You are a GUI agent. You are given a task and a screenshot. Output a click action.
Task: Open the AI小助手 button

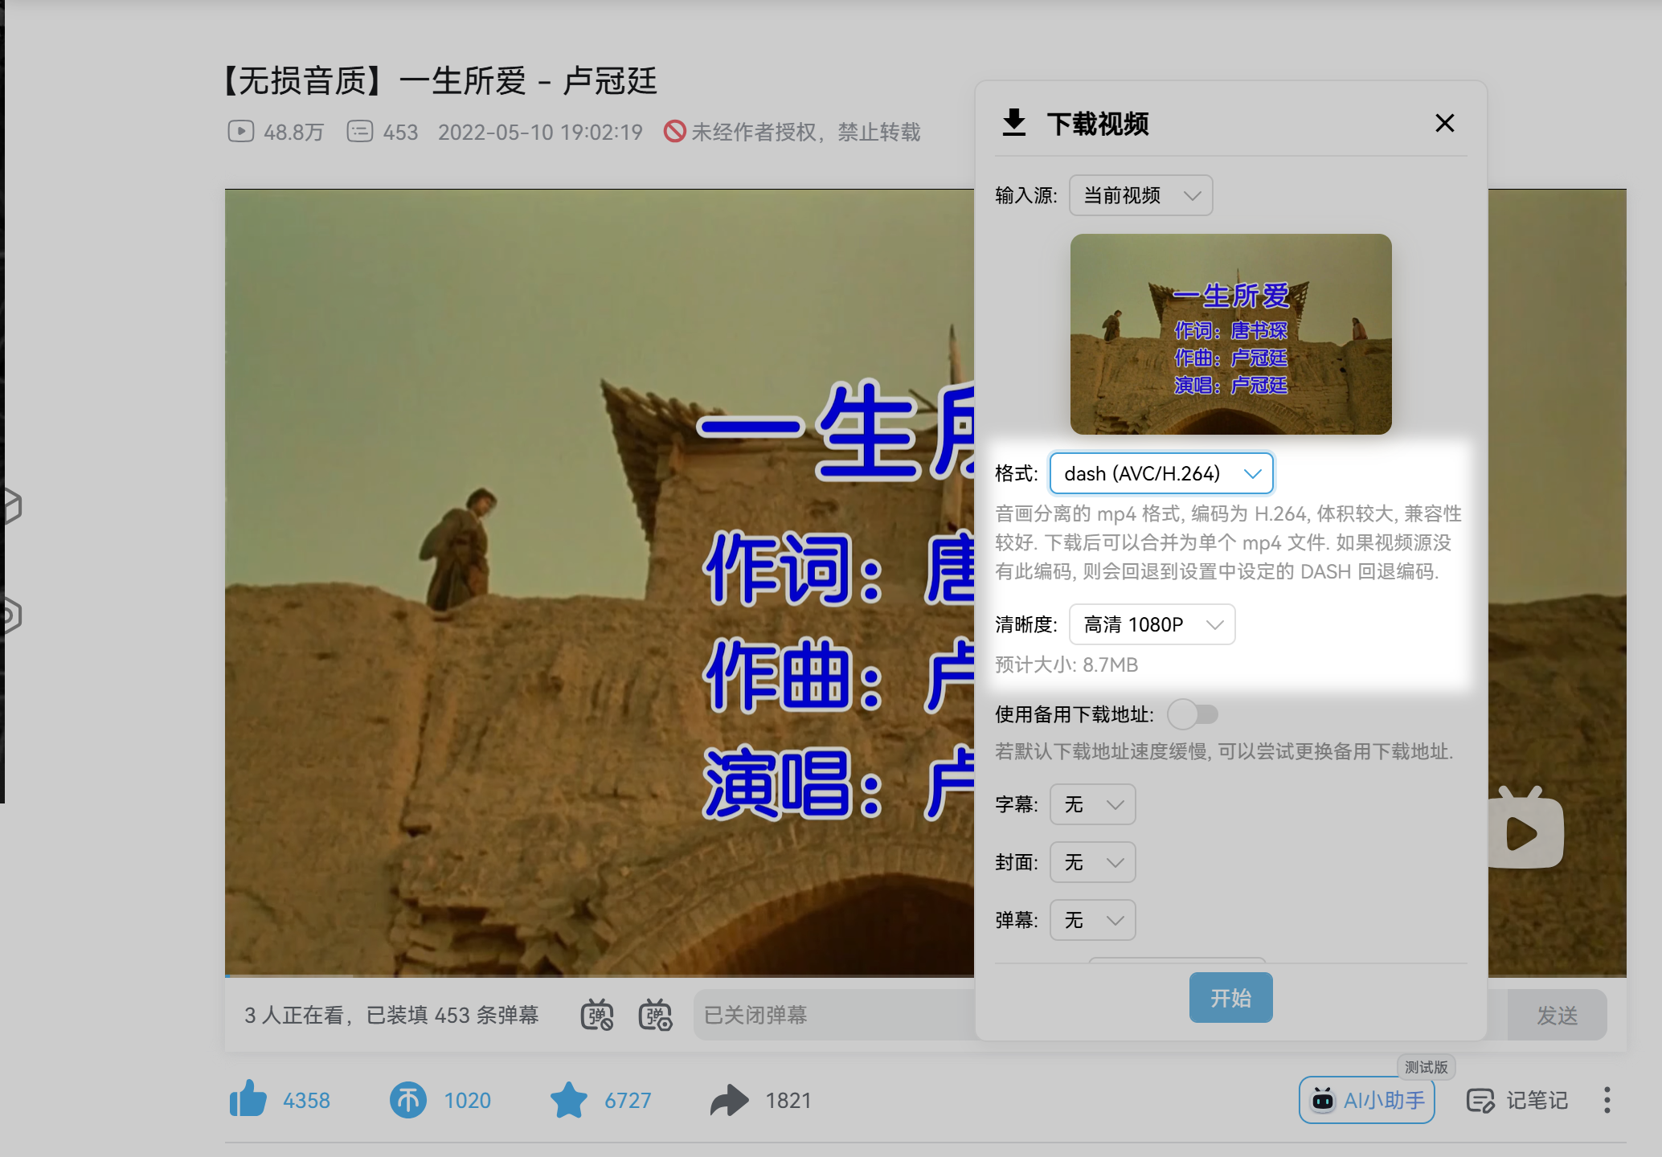pos(1366,1100)
